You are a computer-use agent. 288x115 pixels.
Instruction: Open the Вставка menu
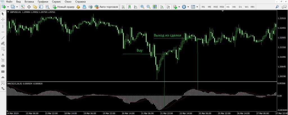[29, 2]
